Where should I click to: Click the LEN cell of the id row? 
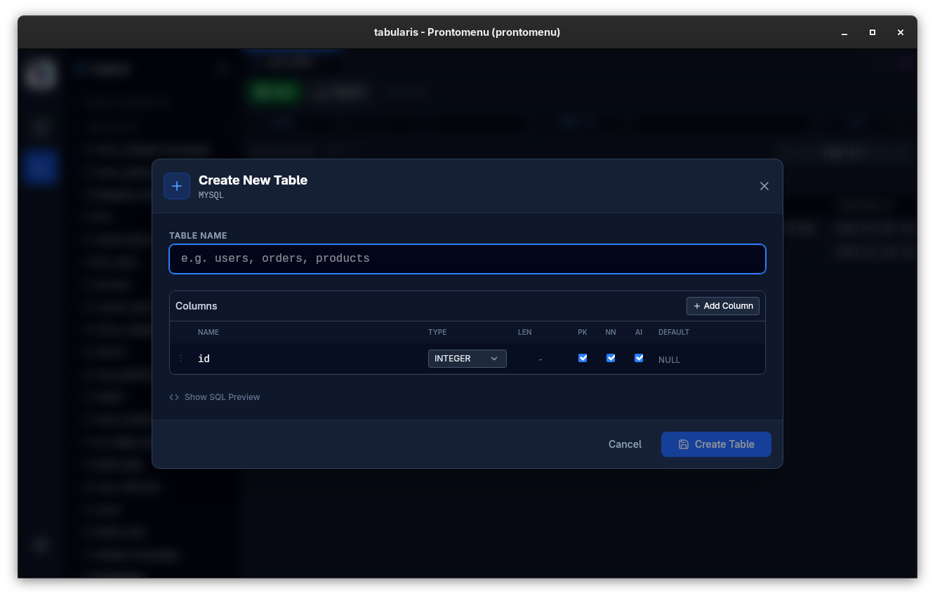541,359
